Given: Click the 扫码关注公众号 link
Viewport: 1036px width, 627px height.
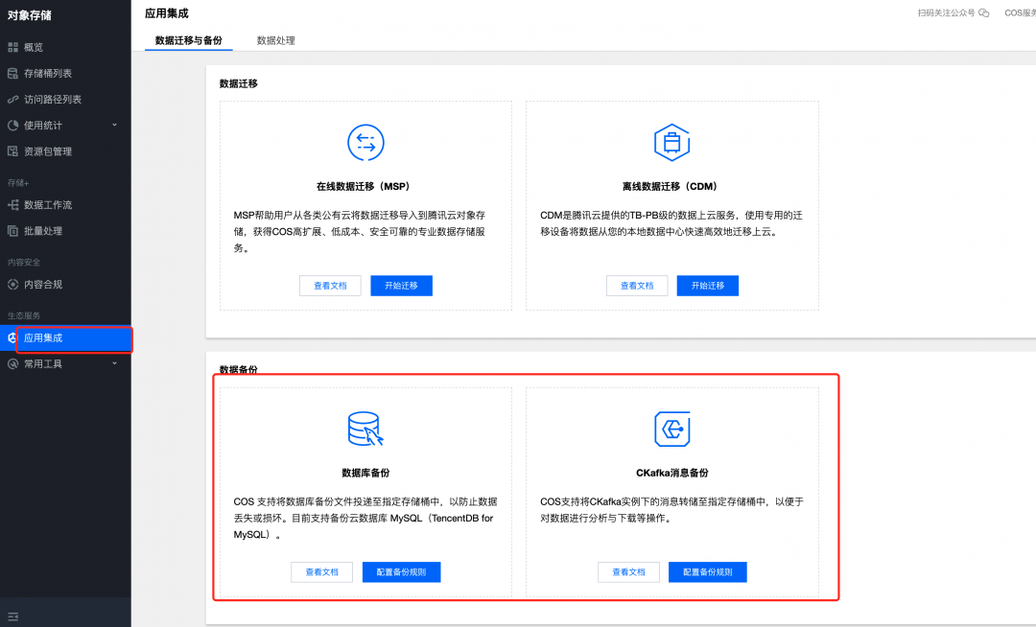Looking at the screenshot, I should click(x=946, y=13).
